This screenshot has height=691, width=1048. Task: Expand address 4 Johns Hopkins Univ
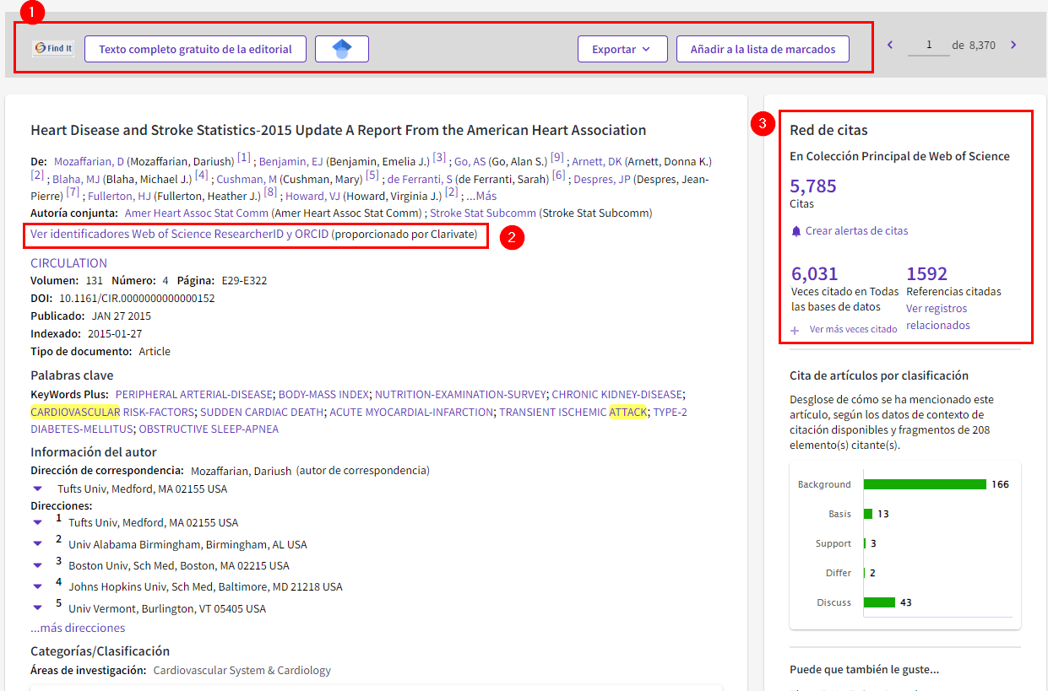pyautogui.click(x=37, y=586)
